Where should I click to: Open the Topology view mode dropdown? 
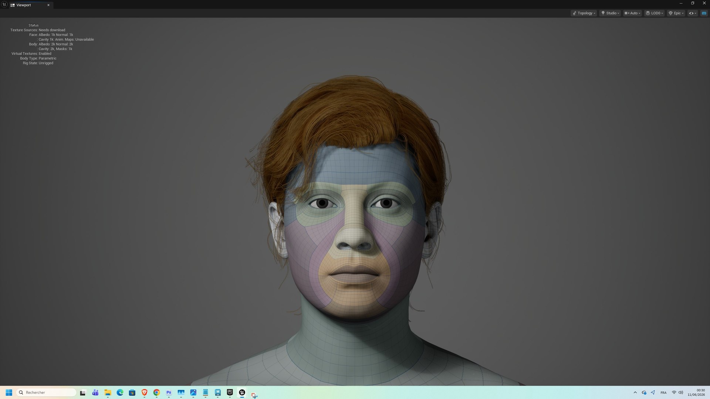[x=584, y=13]
